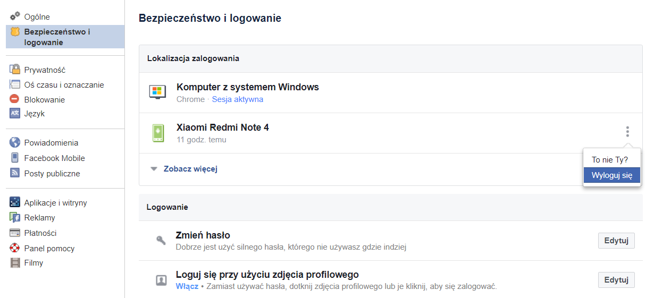Click the green Xiaomi phone device icon

(157, 133)
